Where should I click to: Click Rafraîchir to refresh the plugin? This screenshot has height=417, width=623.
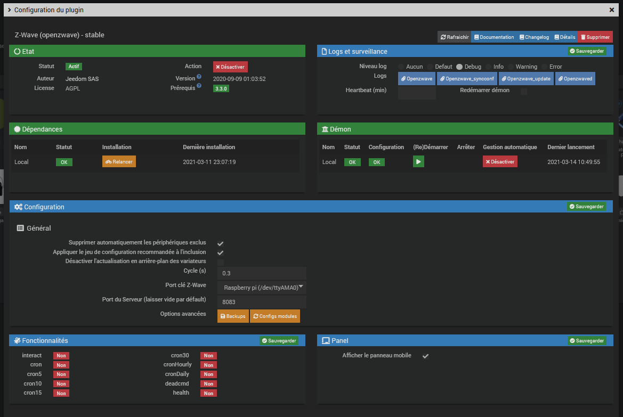(x=454, y=37)
